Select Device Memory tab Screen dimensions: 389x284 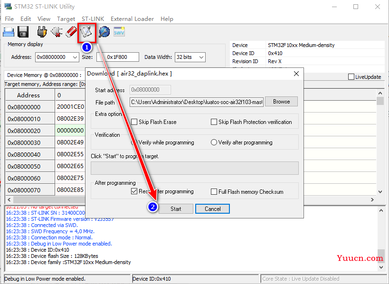[x=44, y=75]
